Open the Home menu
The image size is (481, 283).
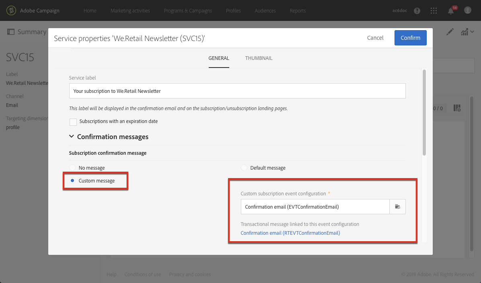point(90,11)
